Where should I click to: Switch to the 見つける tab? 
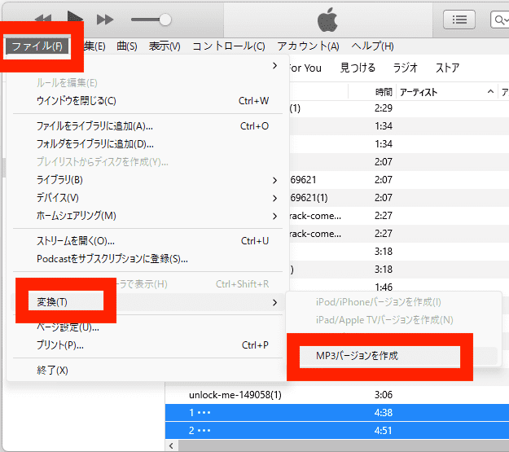[x=358, y=68]
